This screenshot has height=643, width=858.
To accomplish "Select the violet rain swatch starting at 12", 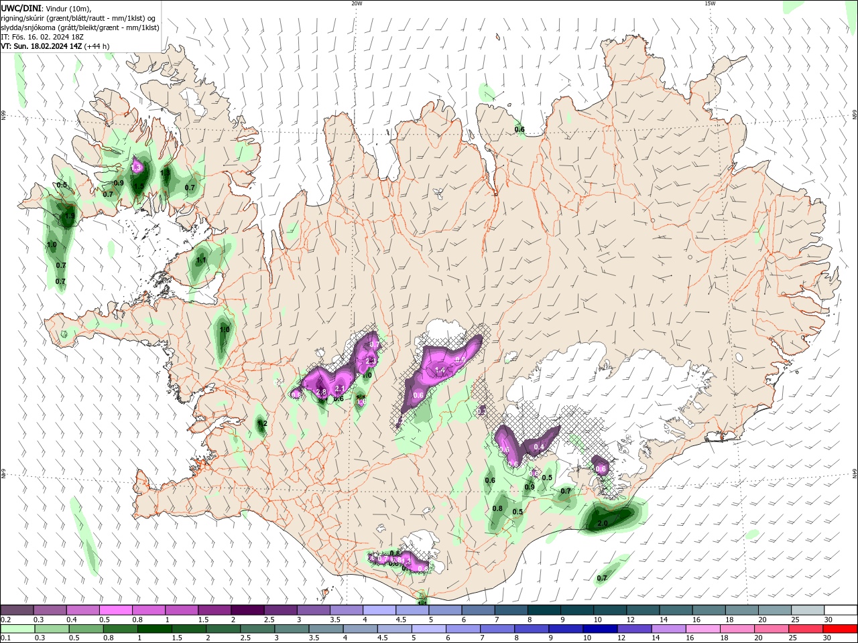I will click(x=634, y=629).
